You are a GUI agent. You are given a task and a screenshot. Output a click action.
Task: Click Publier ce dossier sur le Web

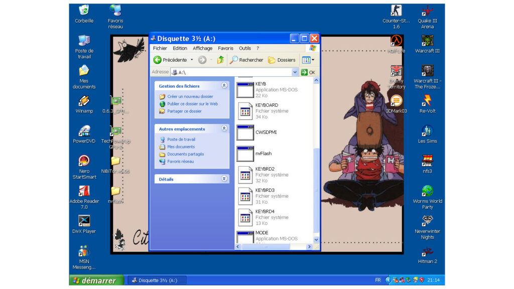point(192,104)
